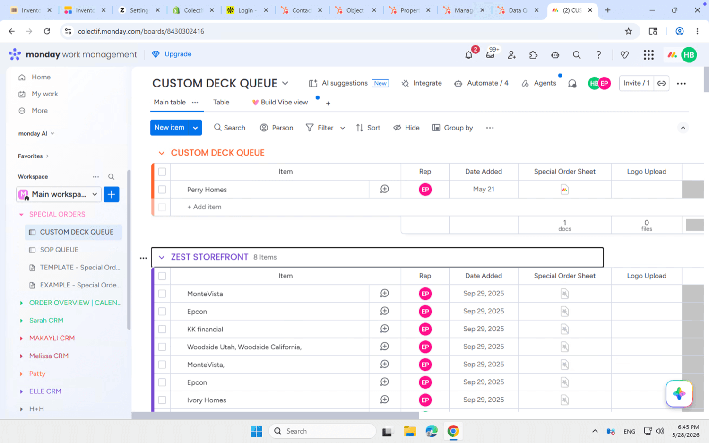Open the help question mark icon
The width and height of the screenshot is (709, 443).
pyautogui.click(x=598, y=55)
